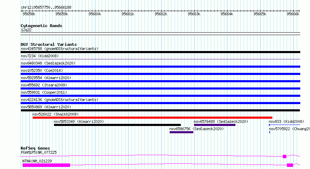The image size is (310, 169).
Task: Click nsv559831 (Cooper2011) variant label
Action: pyautogui.click(x=44, y=92)
